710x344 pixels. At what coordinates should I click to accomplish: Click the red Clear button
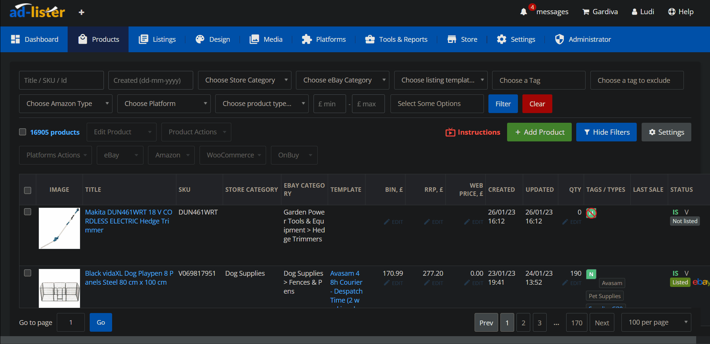[537, 104]
